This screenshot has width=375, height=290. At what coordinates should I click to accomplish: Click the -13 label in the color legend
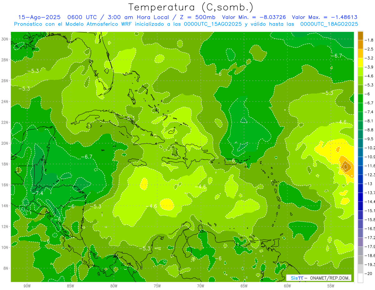(369, 184)
